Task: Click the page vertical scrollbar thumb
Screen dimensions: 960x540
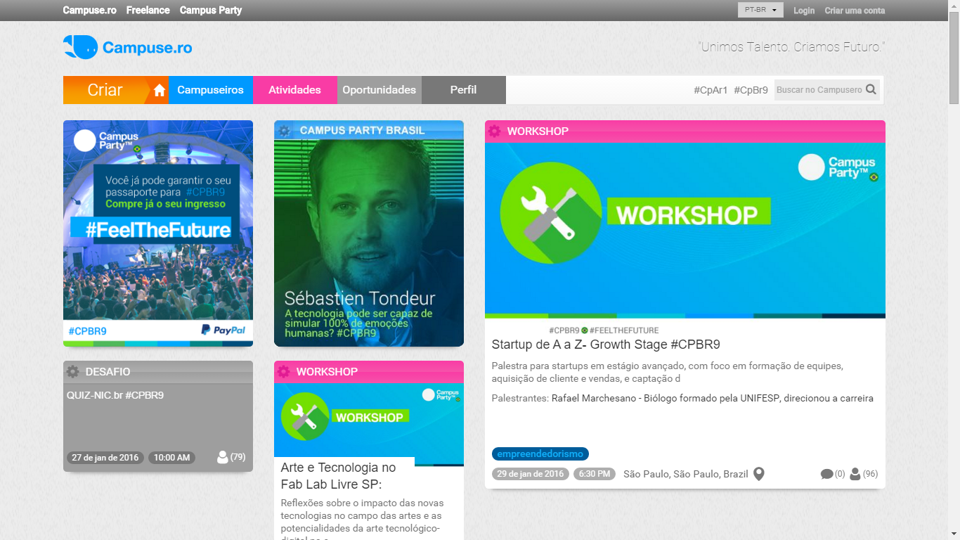Action: (x=954, y=58)
